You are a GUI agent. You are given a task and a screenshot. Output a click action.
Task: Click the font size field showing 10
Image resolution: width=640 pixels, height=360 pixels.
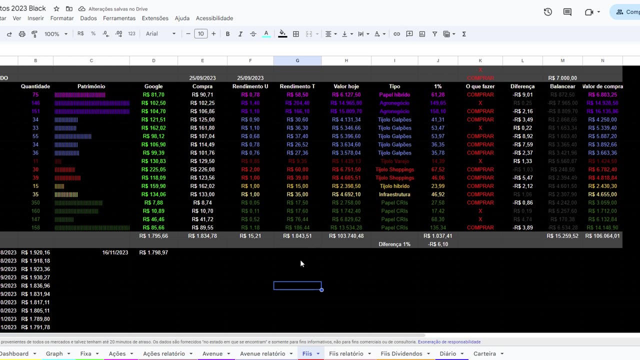point(200,34)
